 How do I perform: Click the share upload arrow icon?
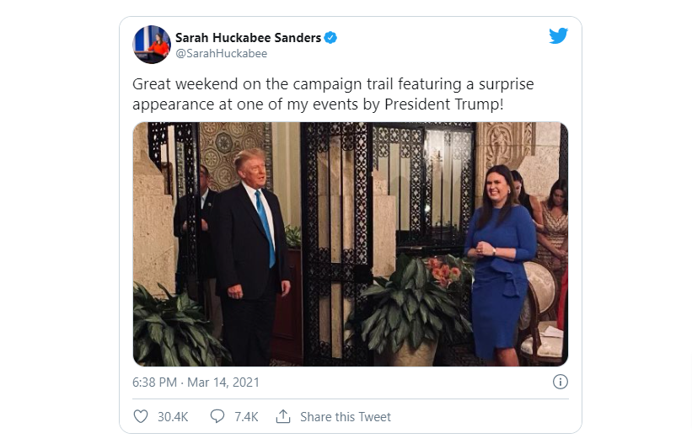(283, 416)
